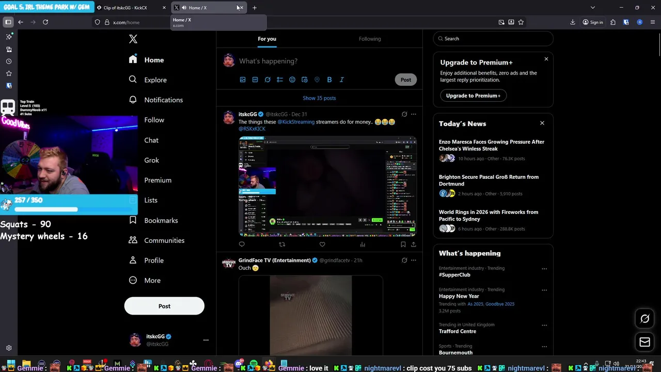661x372 pixels.
Task: Like the itskcGG post
Action: tap(322, 244)
